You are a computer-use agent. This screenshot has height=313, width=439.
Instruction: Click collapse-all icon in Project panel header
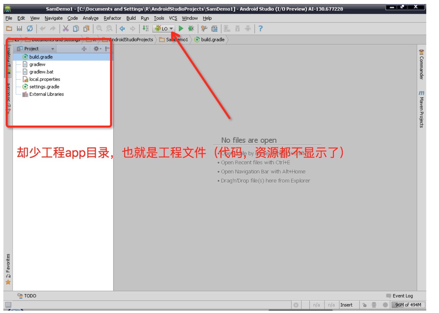pos(84,49)
